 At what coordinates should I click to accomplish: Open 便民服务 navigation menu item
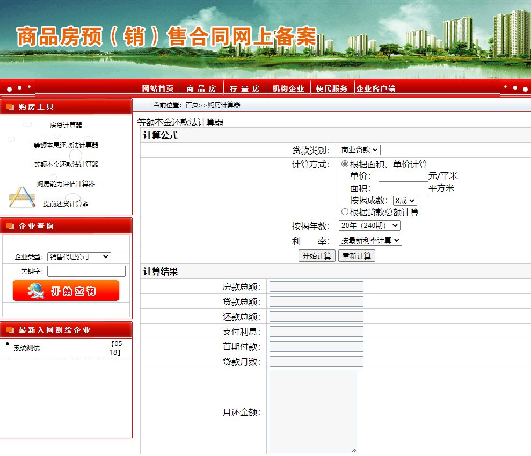pyautogui.click(x=332, y=89)
